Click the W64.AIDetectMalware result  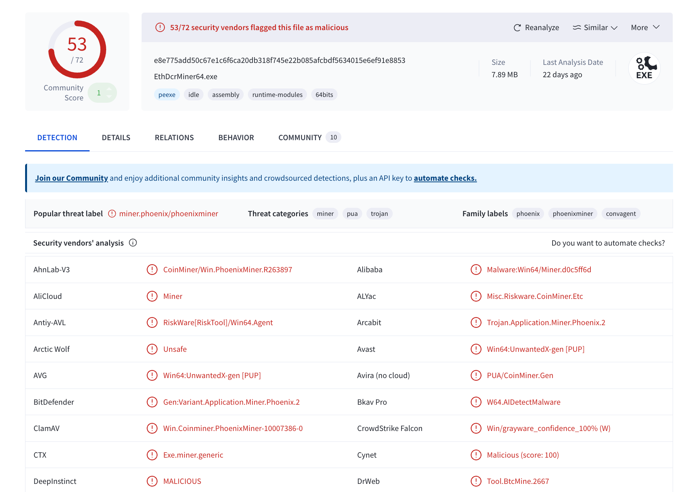524,402
